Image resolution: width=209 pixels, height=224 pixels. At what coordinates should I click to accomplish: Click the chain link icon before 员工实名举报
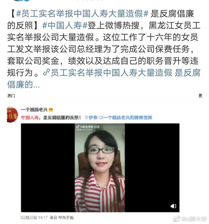click(x=46, y=72)
